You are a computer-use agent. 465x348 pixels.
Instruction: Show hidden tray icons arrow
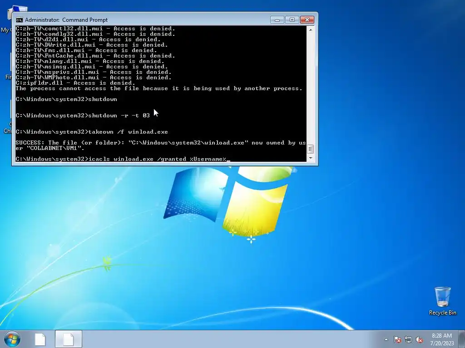[x=386, y=339]
